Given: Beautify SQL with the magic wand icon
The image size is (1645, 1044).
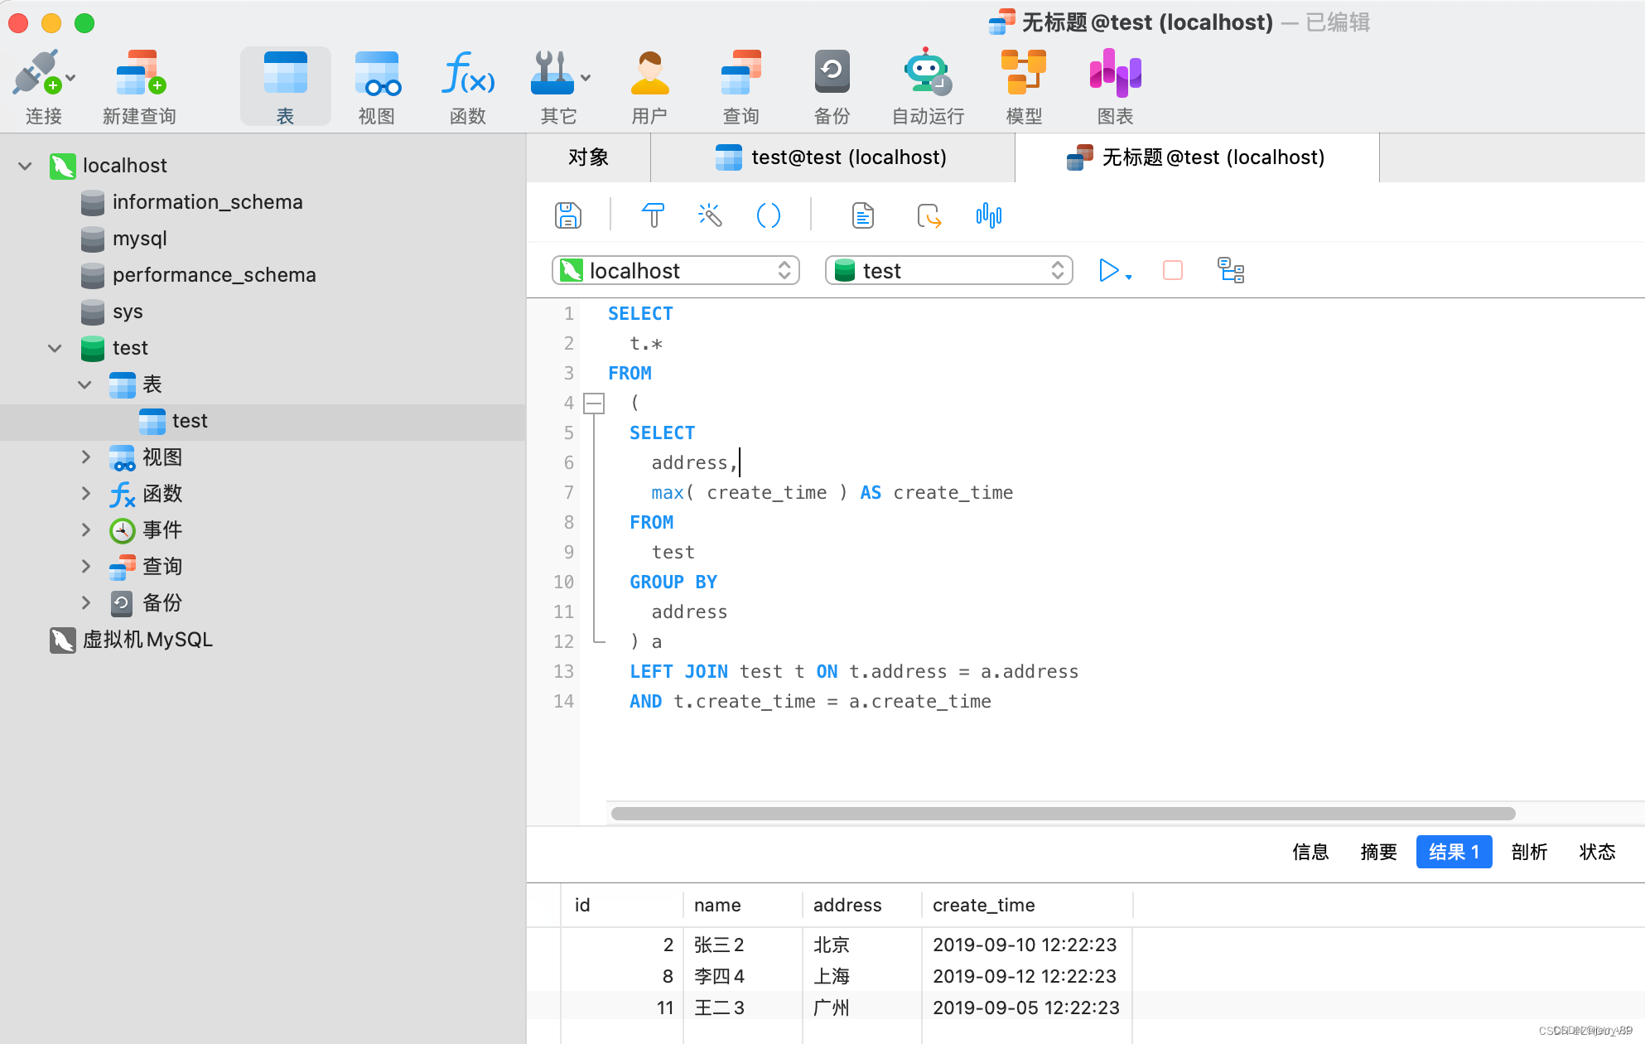Looking at the screenshot, I should (710, 215).
